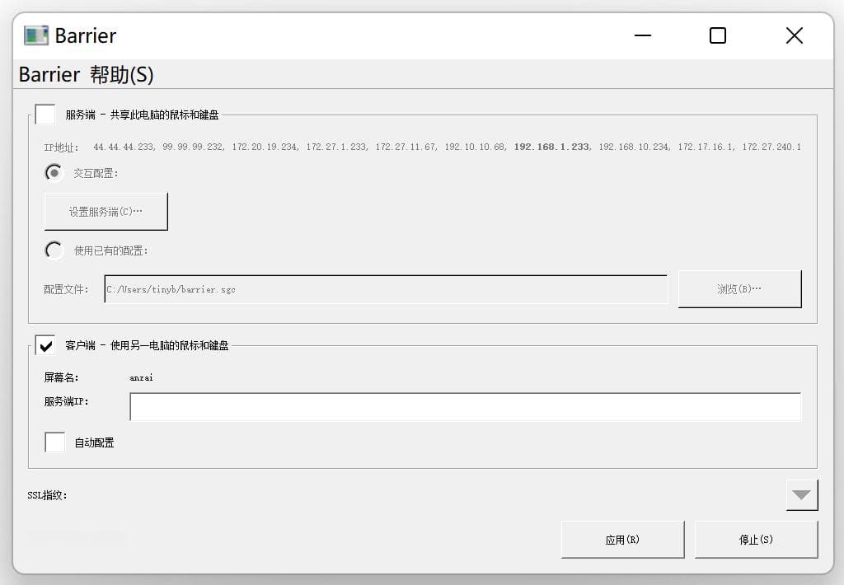This screenshot has width=844, height=585.
Task: Close the Barrier window
Action: point(794,35)
